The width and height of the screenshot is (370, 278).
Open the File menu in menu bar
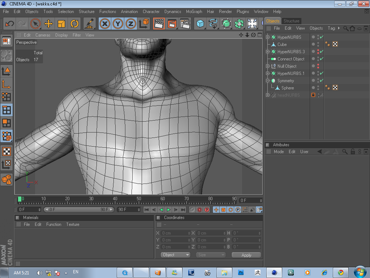coord(6,12)
